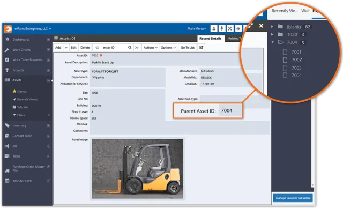Collapse the Assets sidebar section
343x209 pixels.
49,80
